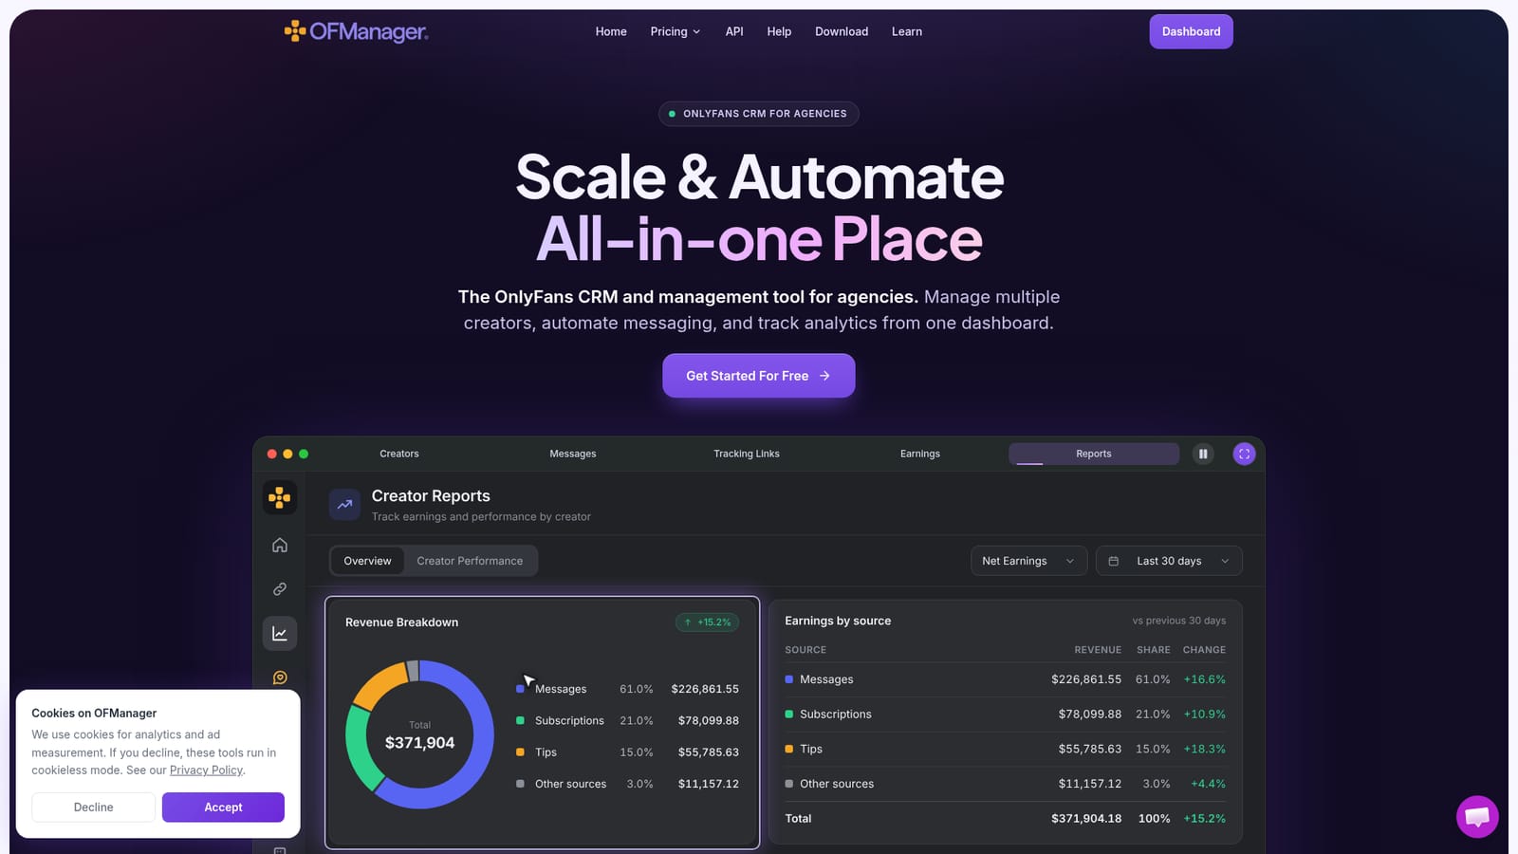1518x854 pixels.
Task: Go to the Home nav link
Action: [611, 31]
